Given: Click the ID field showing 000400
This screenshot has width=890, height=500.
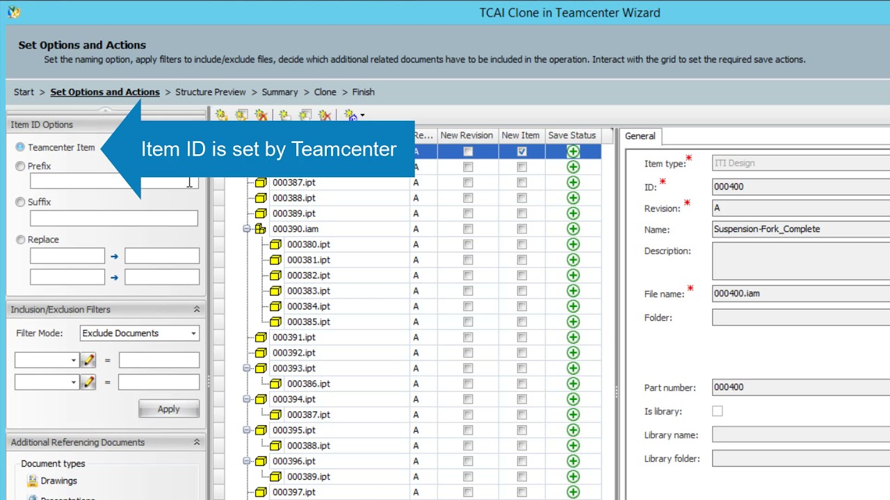Looking at the screenshot, I should [801, 187].
